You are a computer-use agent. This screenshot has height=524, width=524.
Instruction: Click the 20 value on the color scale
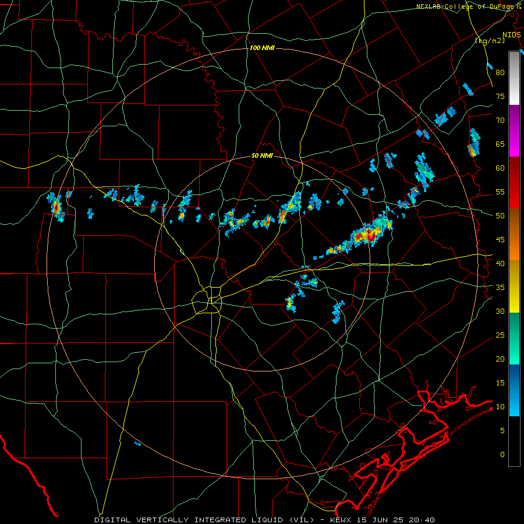pyautogui.click(x=500, y=359)
